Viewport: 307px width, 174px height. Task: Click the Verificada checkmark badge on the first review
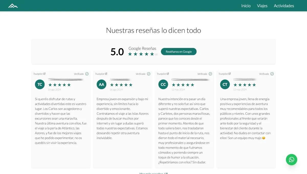pos(86,74)
